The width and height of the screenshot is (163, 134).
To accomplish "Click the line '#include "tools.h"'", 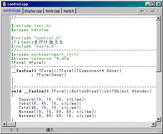I will (34, 46).
